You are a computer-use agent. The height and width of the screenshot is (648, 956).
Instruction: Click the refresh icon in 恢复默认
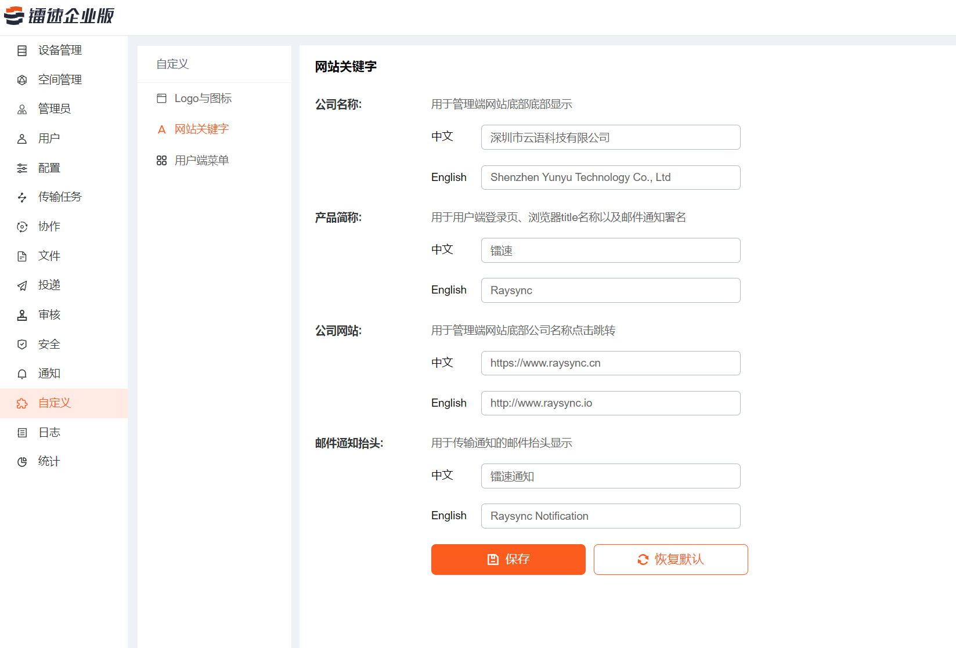coord(643,559)
